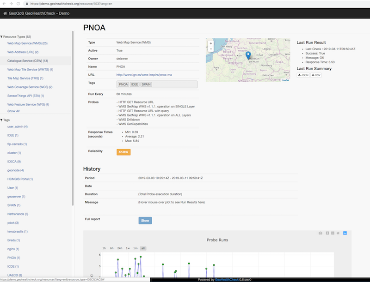370x282 pixels.
Task: Reload the page in the browser
Action: 18,3
